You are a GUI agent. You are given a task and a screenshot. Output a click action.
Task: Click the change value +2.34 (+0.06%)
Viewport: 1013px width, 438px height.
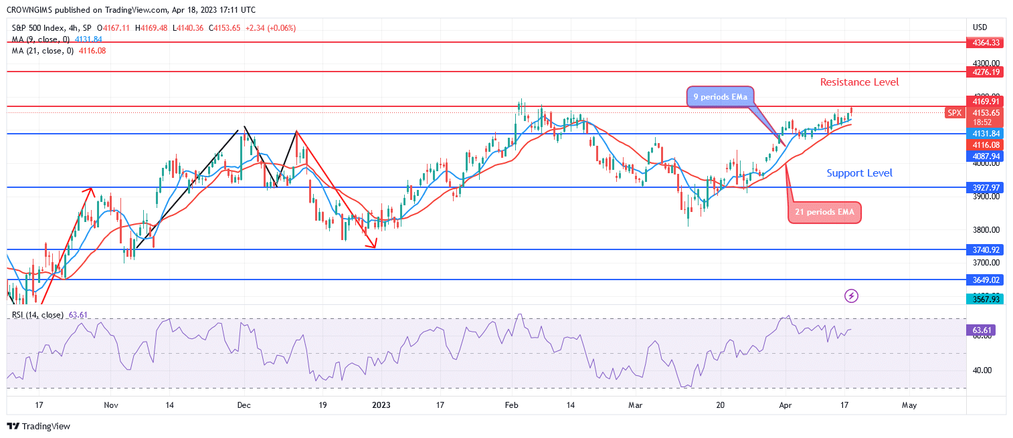pyautogui.click(x=270, y=28)
